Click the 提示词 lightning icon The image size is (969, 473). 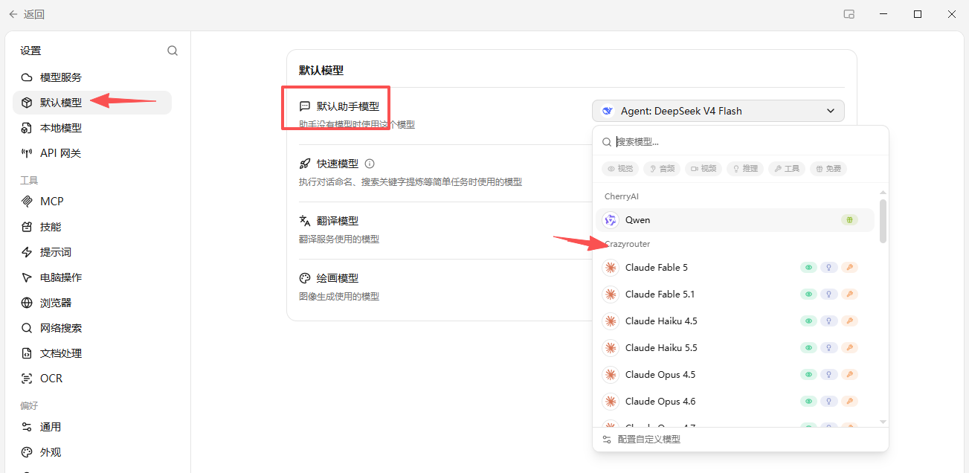[x=27, y=252]
